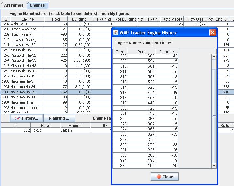Viewport: 234px width, 186px height.
Task: Click the Pot. Eng U... column header
Action: (218, 19)
